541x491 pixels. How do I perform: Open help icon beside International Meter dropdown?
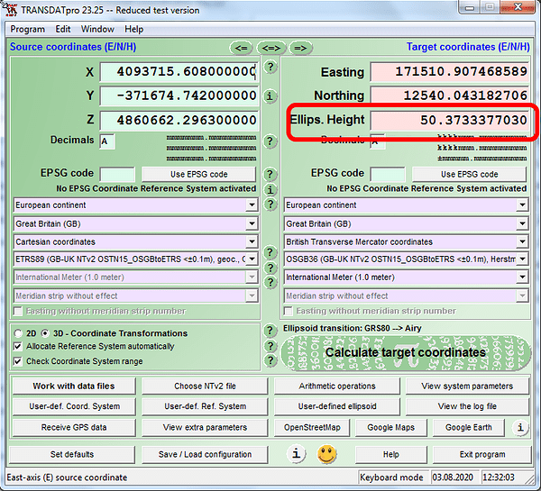tap(270, 282)
